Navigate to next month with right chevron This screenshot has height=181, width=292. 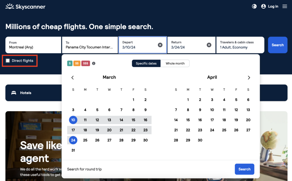tap(249, 77)
